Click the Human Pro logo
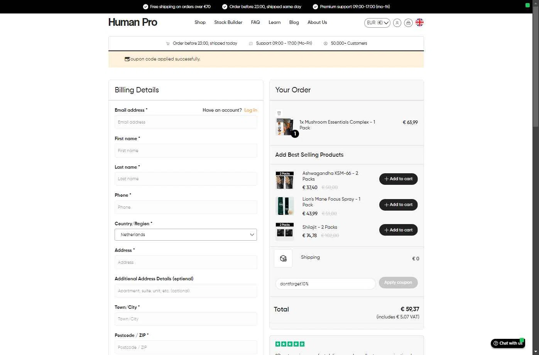The image size is (539, 355). [x=133, y=22]
